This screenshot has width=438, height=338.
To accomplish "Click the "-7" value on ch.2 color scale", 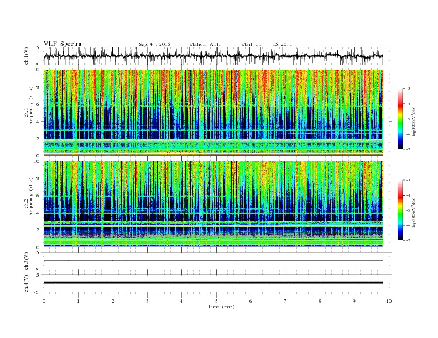I will 408,240.
